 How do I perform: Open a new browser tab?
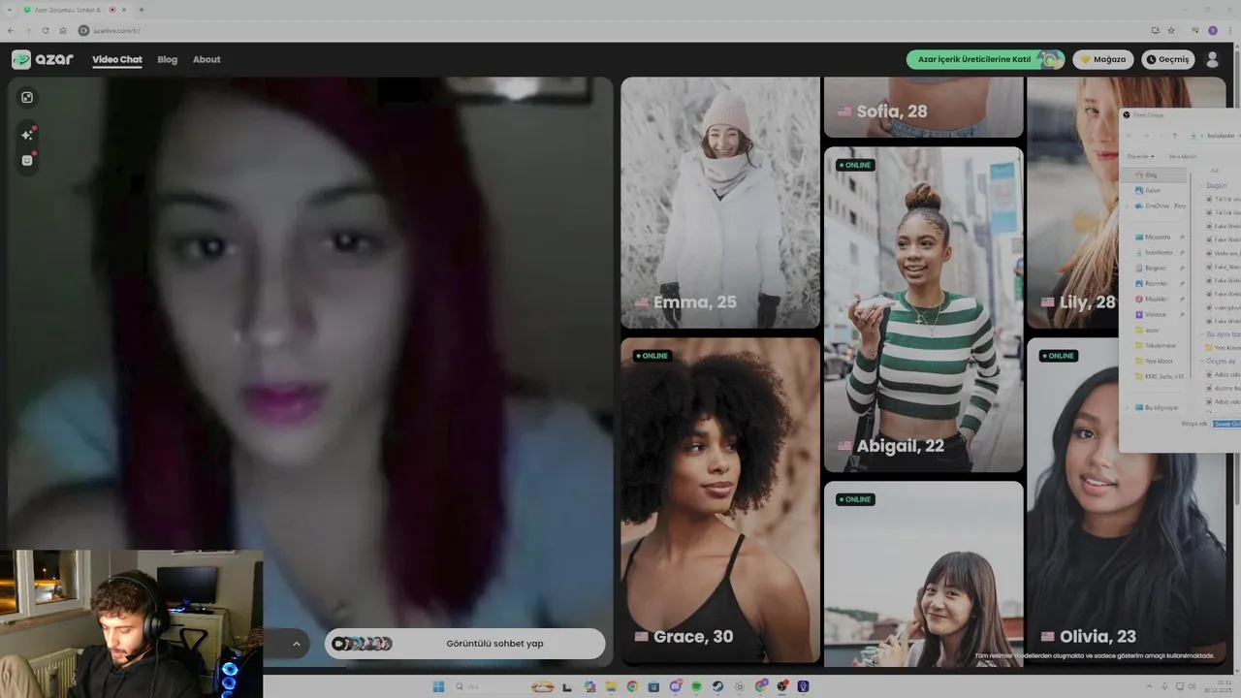(141, 10)
